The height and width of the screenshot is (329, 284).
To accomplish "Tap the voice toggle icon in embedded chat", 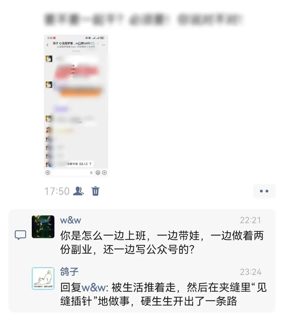I will coord(48,173).
